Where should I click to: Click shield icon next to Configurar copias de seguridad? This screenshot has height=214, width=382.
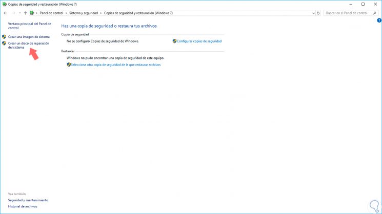point(174,41)
